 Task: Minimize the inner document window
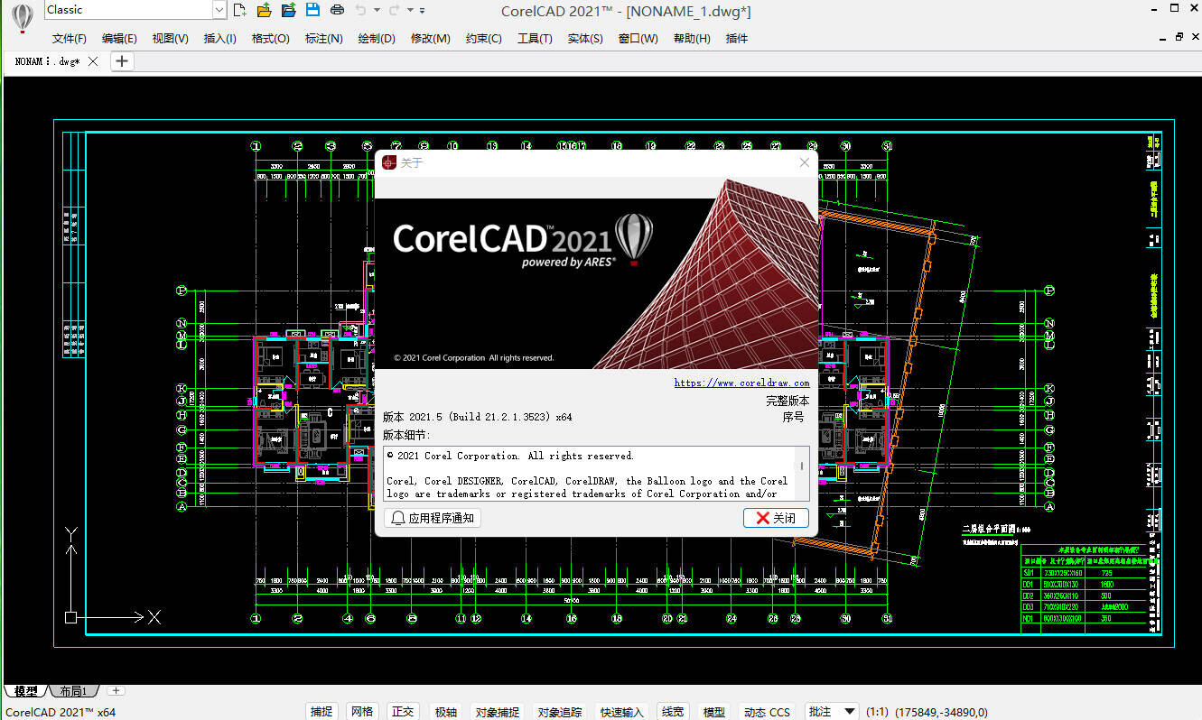tap(1162, 38)
